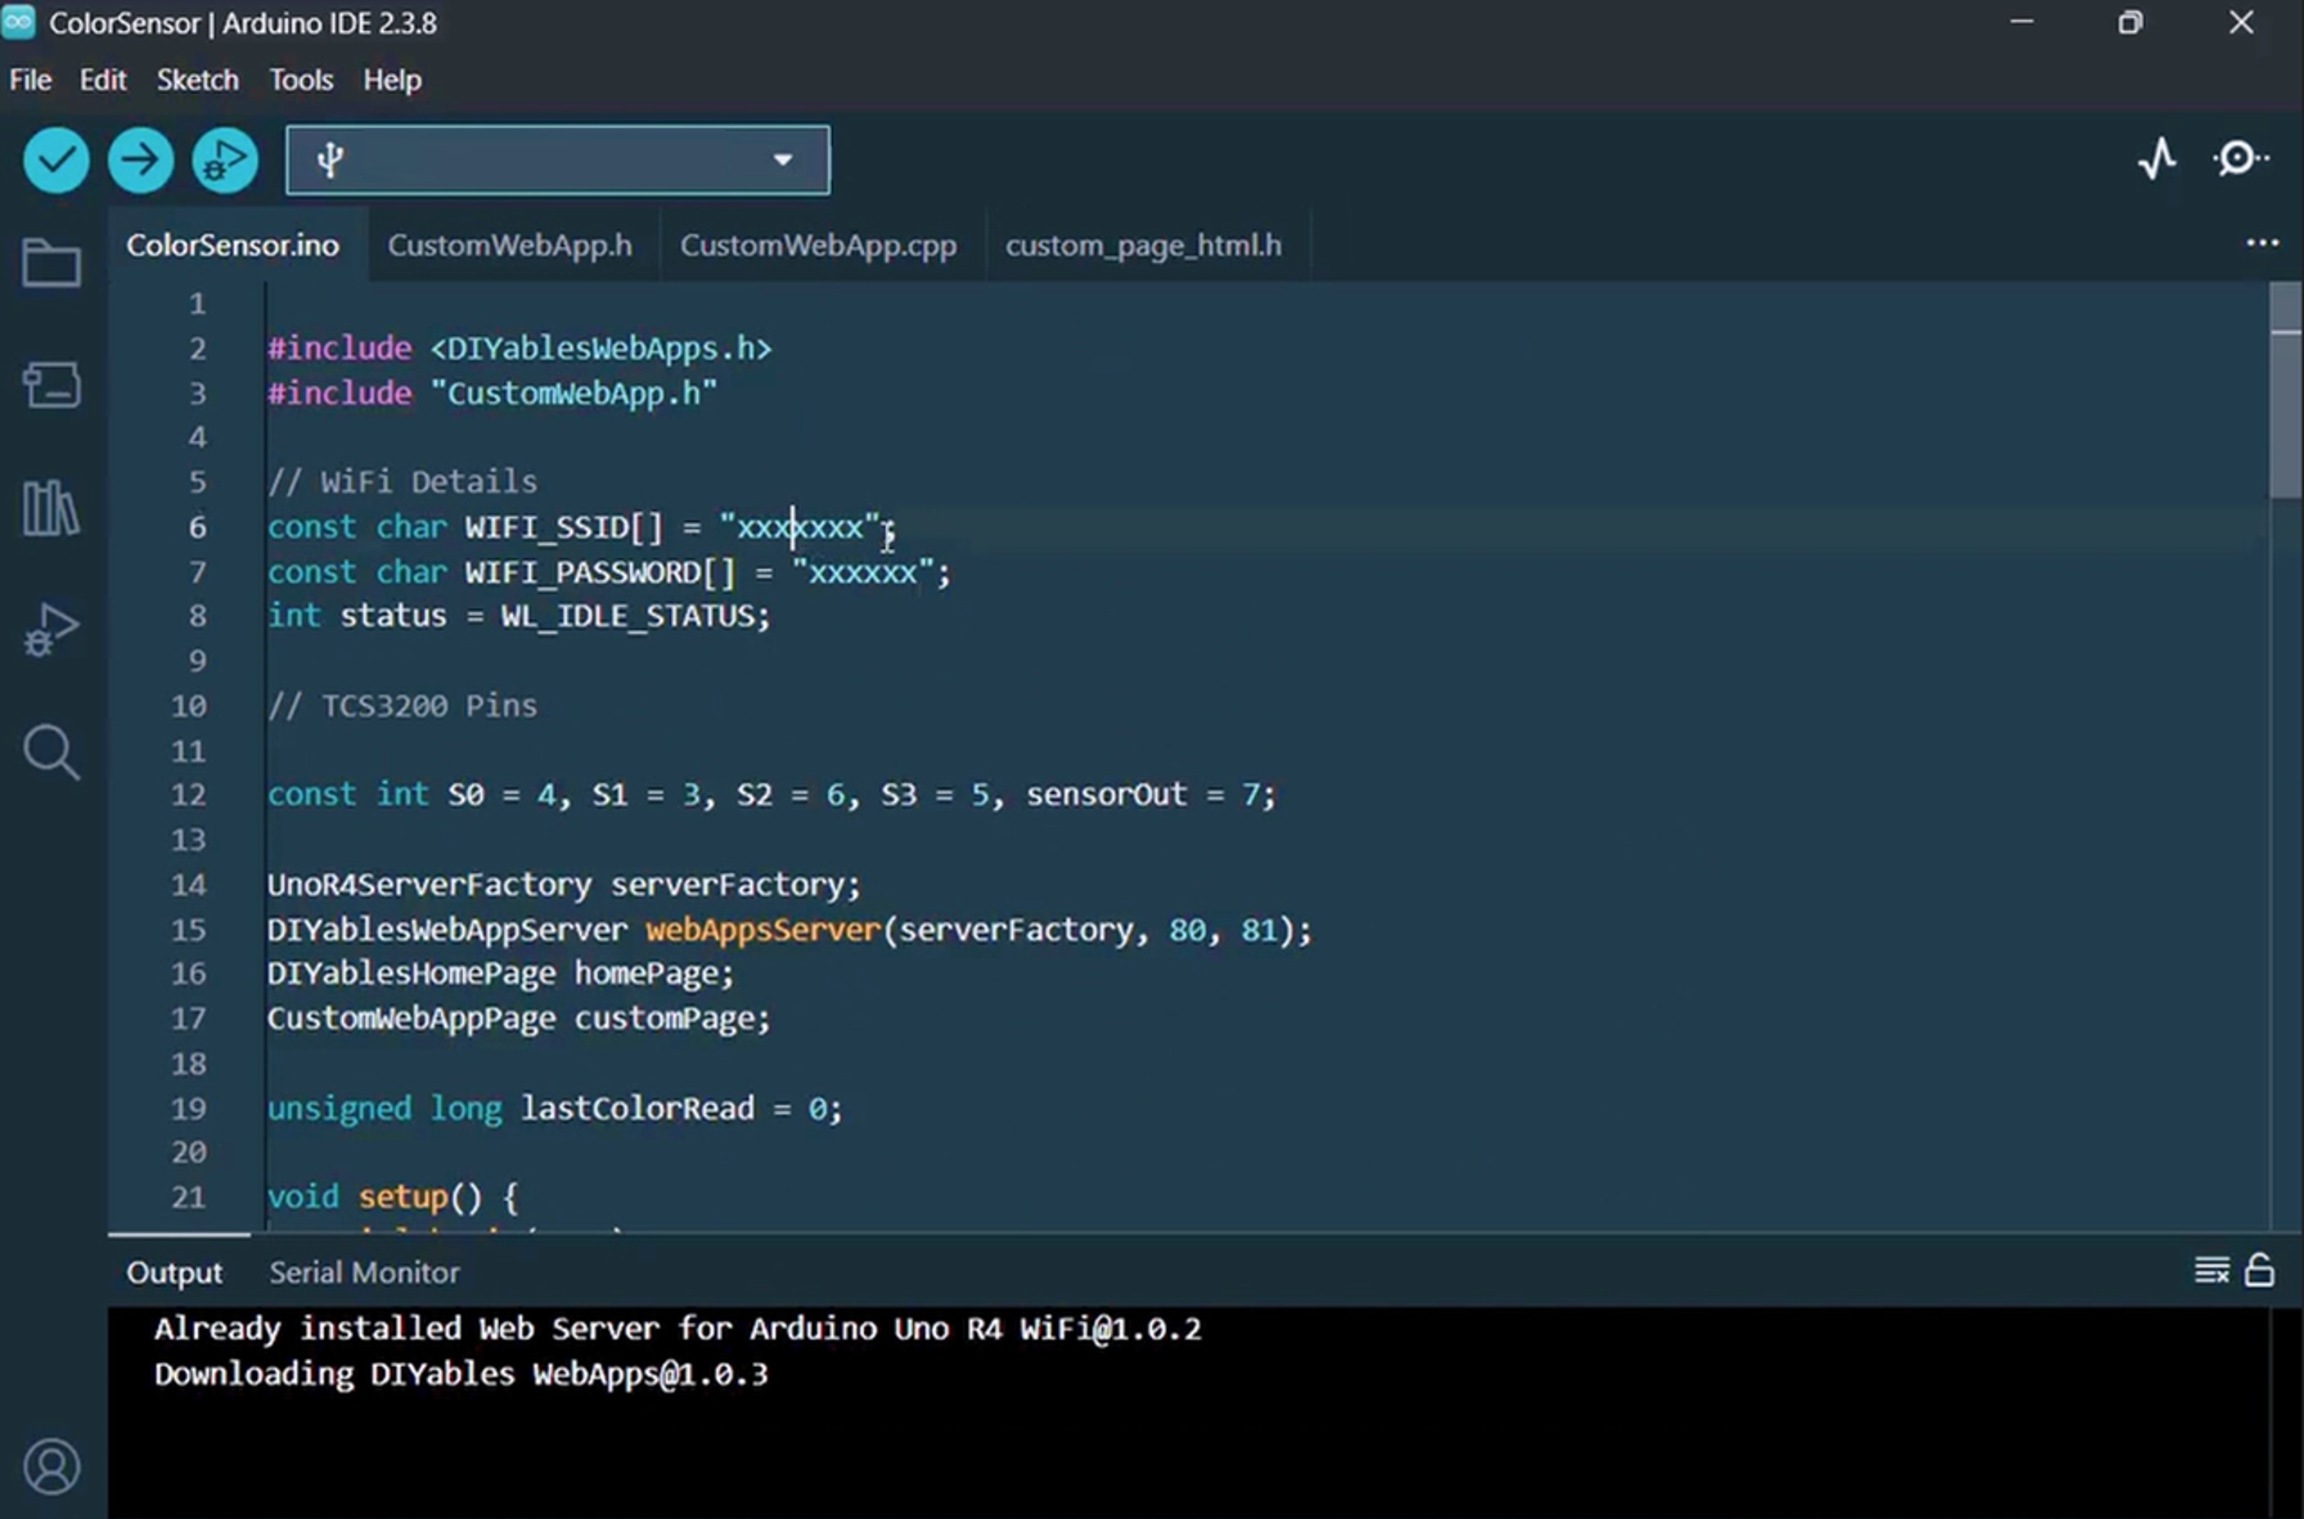Viewport: 2304px width, 1519px height.
Task: Click the webAppsServer identifier on line 15
Action: pos(763,930)
